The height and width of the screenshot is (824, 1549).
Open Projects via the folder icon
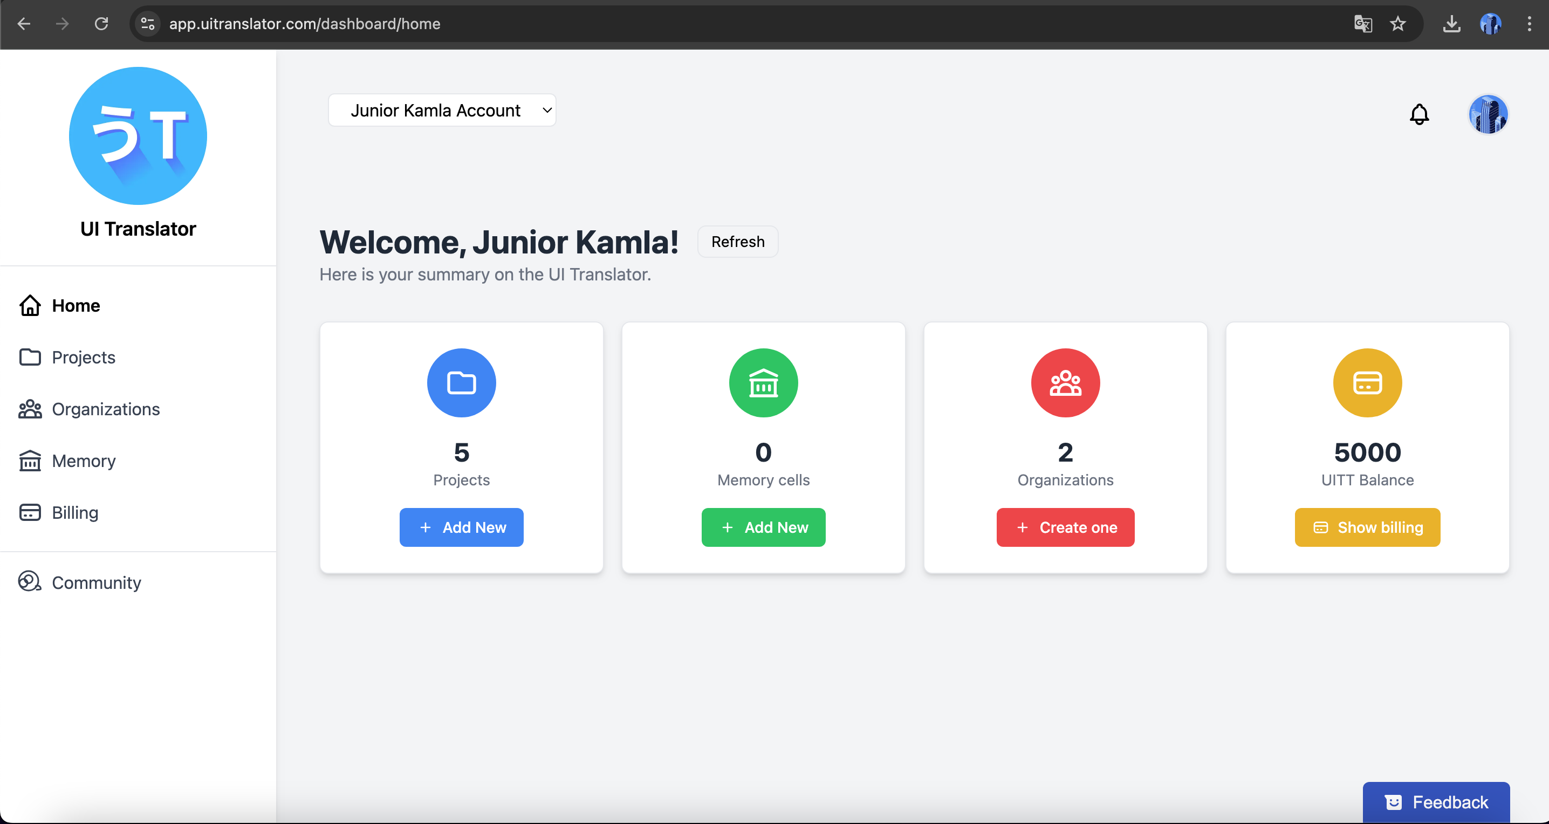click(30, 357)
